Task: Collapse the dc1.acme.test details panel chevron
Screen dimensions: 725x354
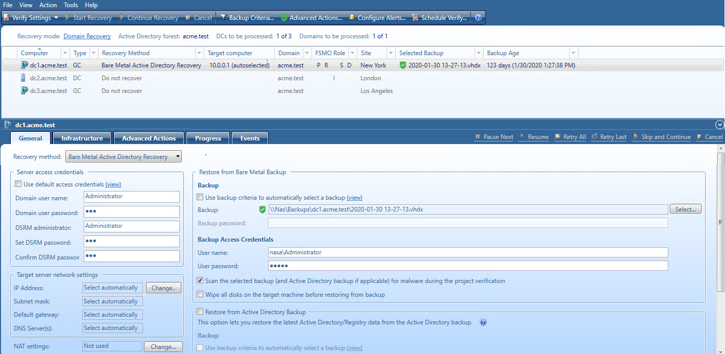Action: click(x=719, y=124)
